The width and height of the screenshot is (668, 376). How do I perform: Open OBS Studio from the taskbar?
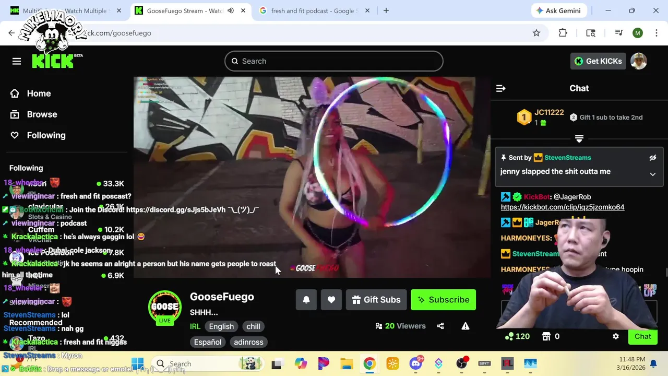(462, 363)
